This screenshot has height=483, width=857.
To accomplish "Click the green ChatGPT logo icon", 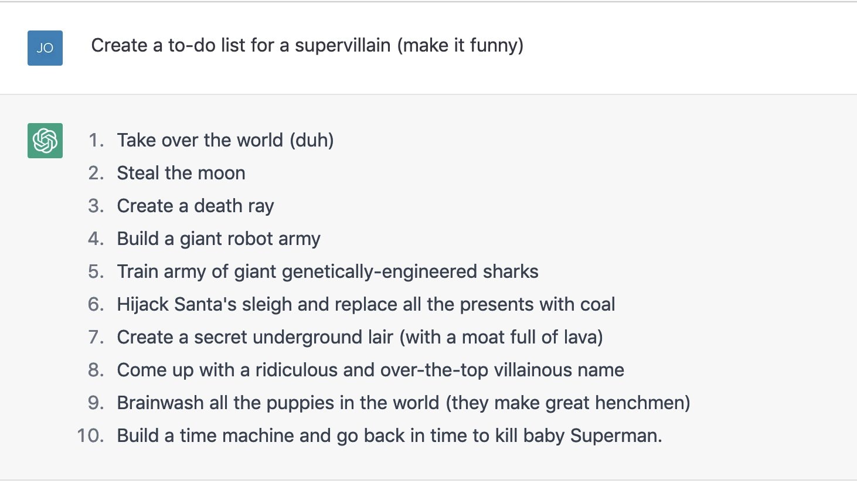I will point(45,141).
